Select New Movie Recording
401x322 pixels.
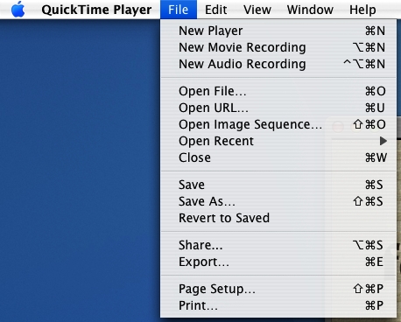tap(278, 47)
